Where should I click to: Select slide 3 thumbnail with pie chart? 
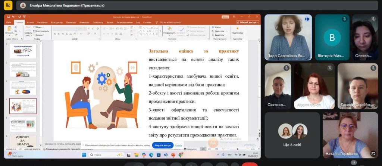coord(23,88)
